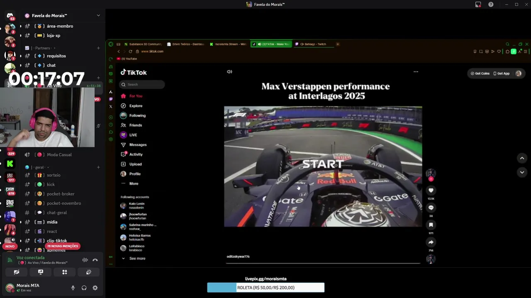Click the NOVO unread servers pill
The height and width of the screenshot is (298, 531).
pyautogui.click(x=10, y=246)
